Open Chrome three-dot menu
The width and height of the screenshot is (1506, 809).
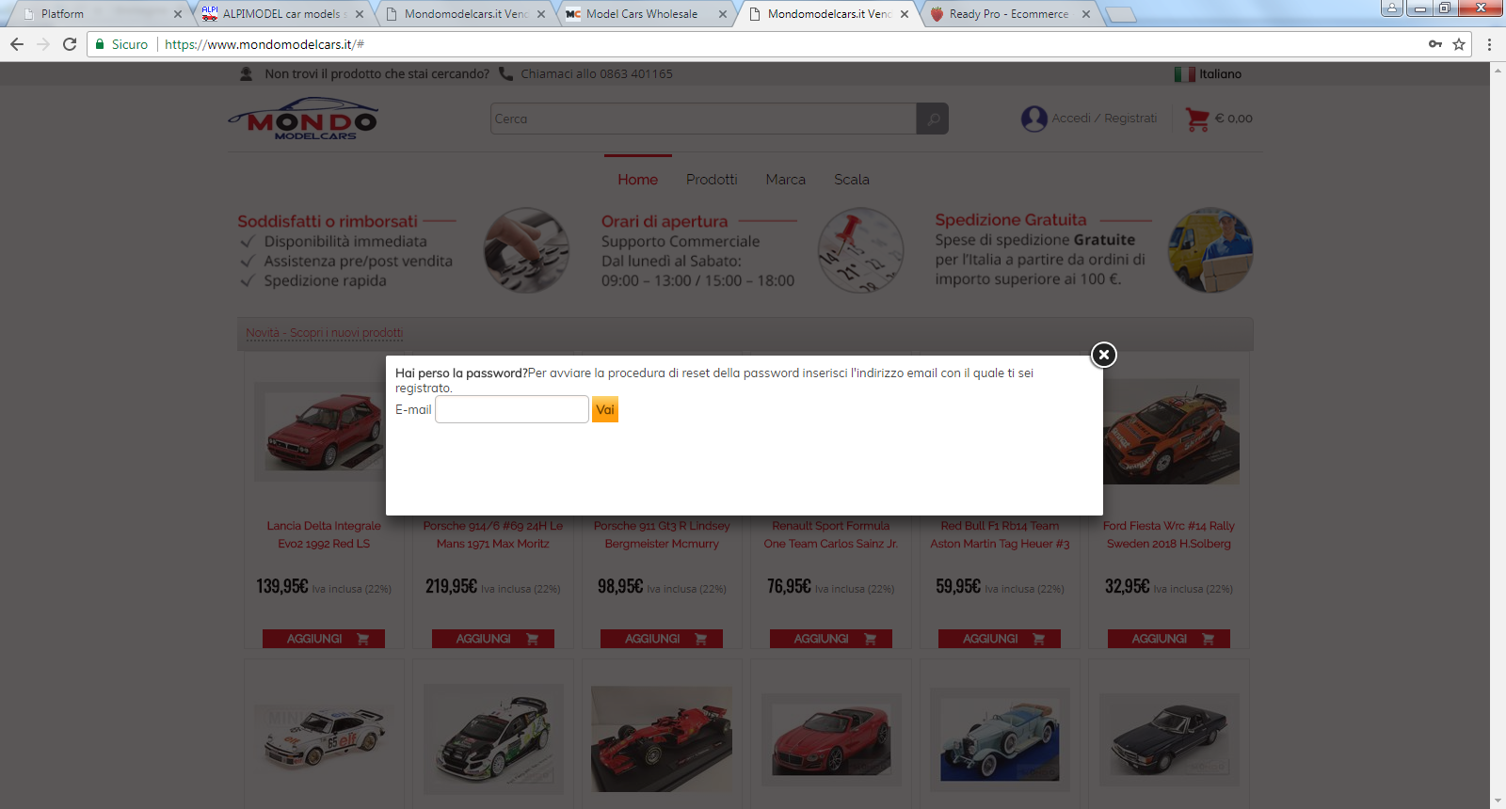(x=1489, y=44)
